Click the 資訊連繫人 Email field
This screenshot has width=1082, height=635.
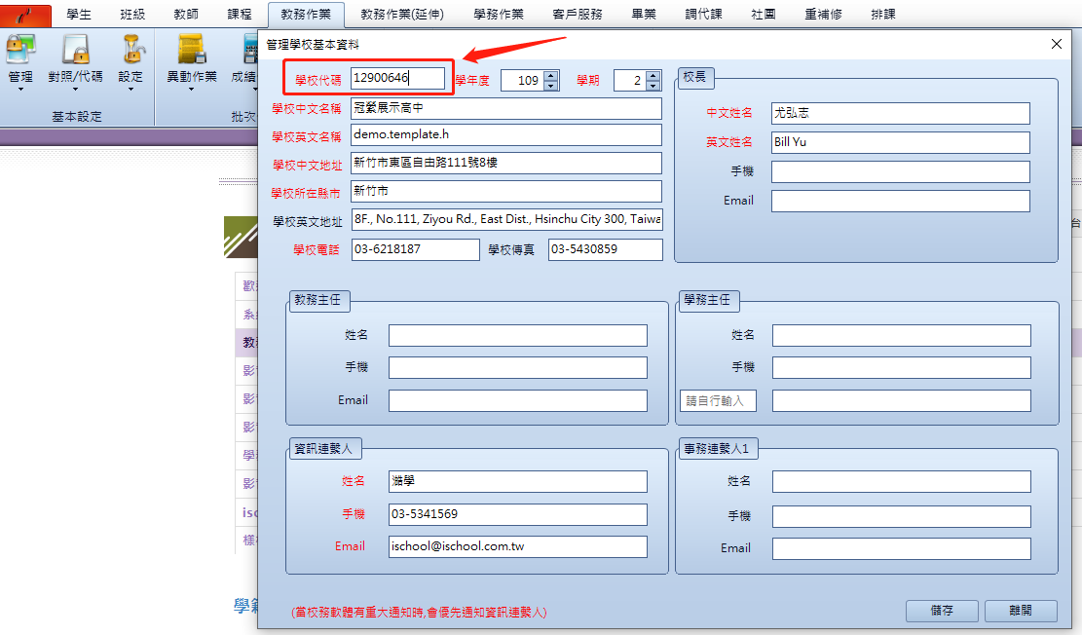click(x=517, y=546)
